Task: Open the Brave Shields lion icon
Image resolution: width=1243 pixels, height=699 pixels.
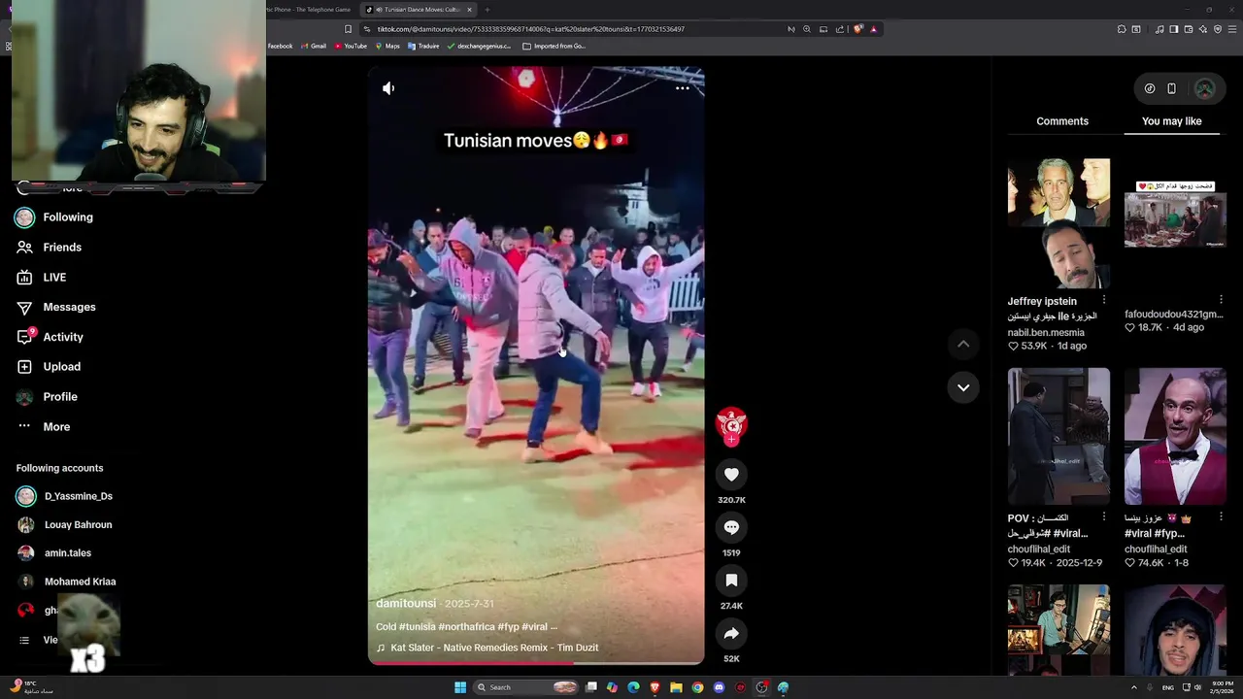Action: coord(857,29)
